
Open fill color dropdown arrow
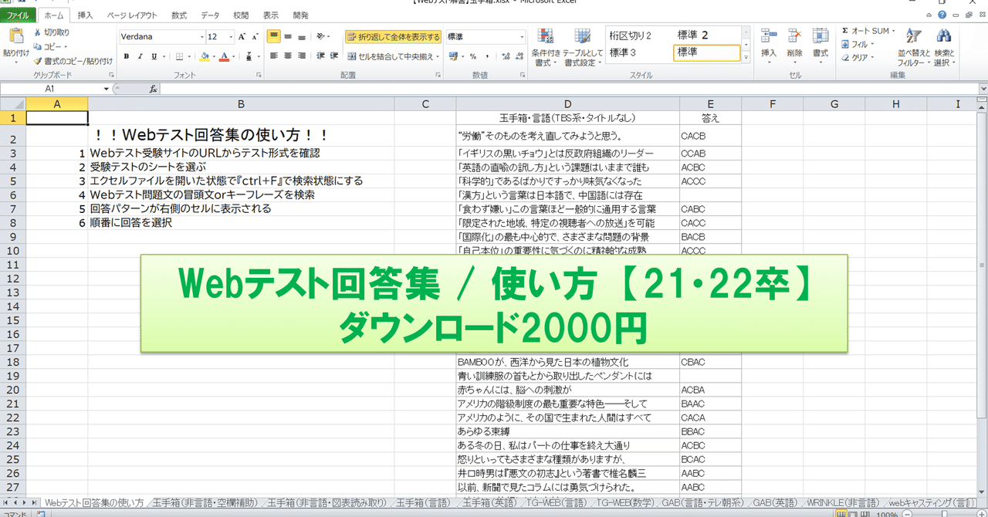click(213, 56)
